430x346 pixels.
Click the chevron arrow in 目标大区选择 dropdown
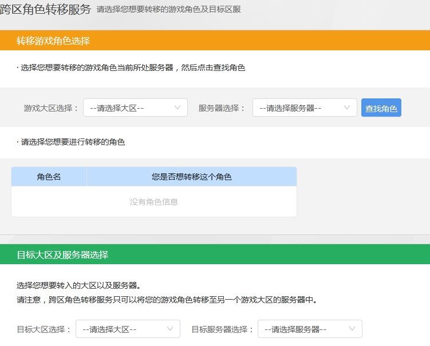click(170, 329)
